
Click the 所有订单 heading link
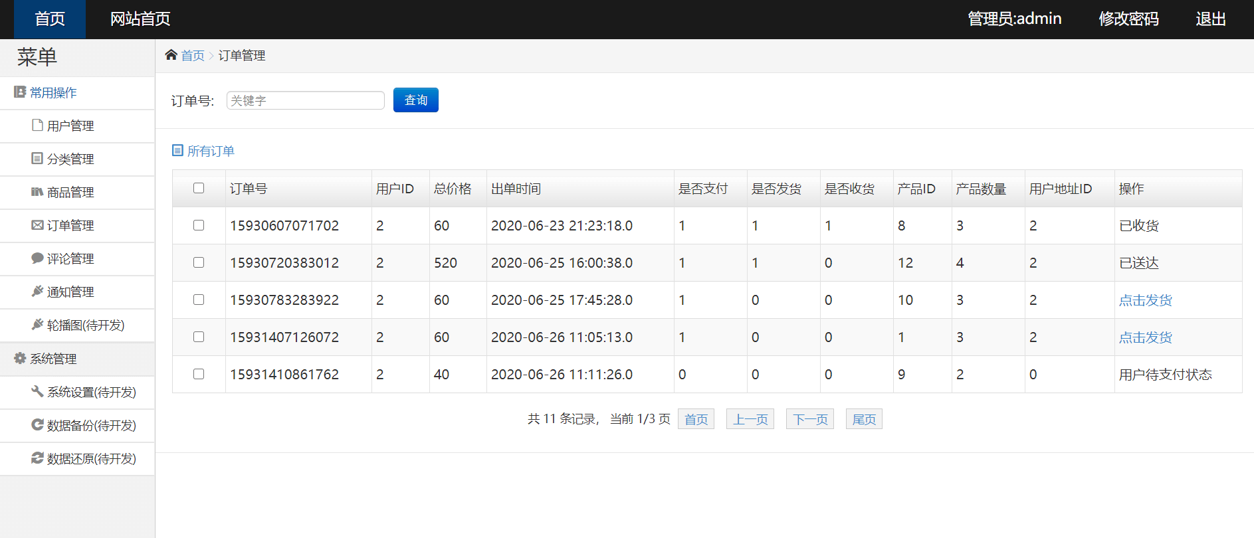(211, 151)
